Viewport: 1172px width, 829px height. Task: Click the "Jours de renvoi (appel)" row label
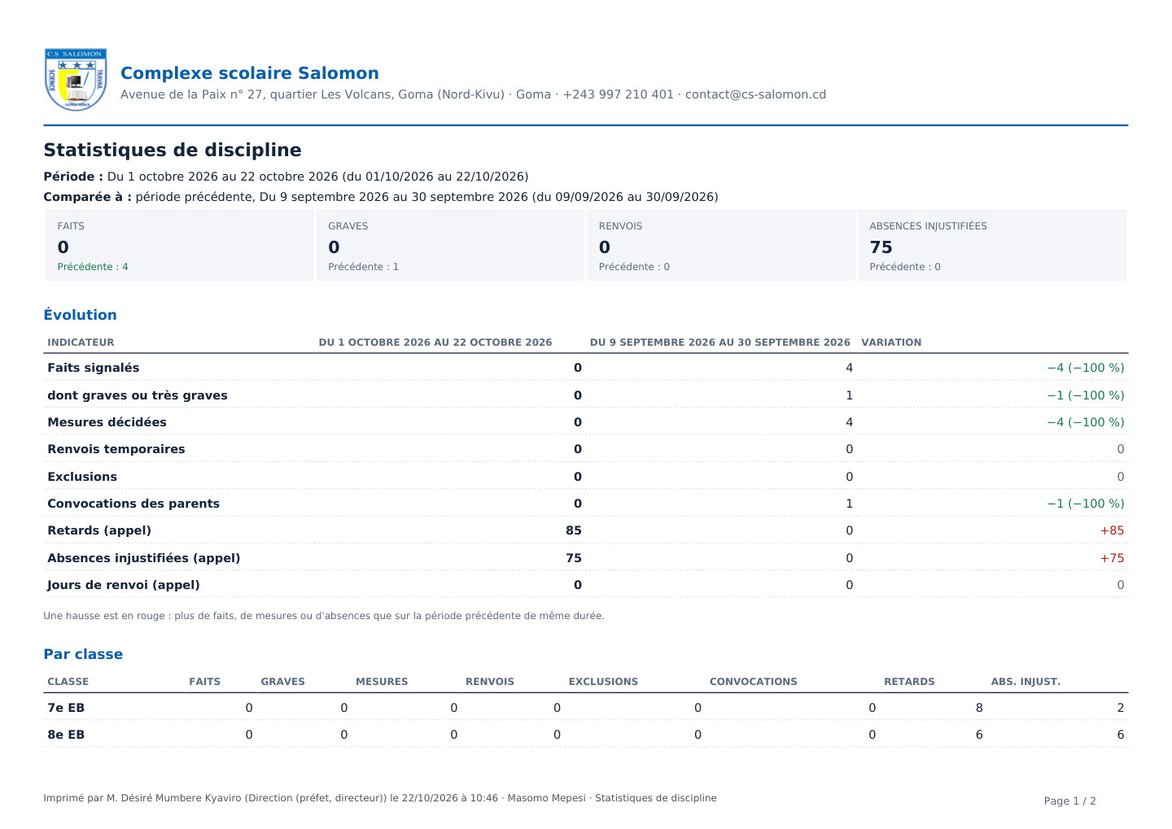click(x=124, y=585)
